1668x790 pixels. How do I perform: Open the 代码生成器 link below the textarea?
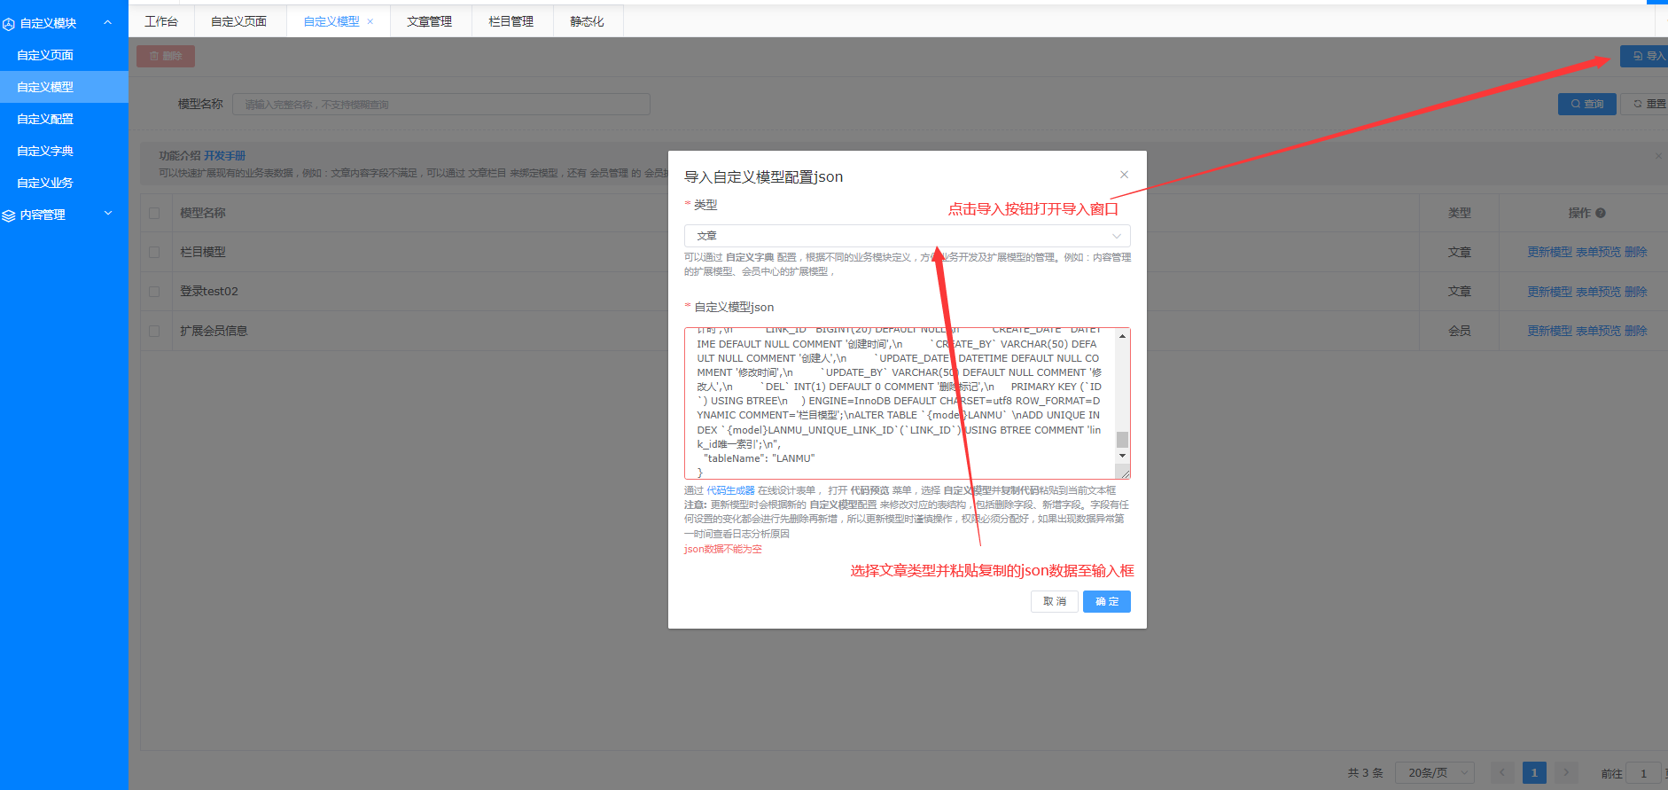pos(730,490)
